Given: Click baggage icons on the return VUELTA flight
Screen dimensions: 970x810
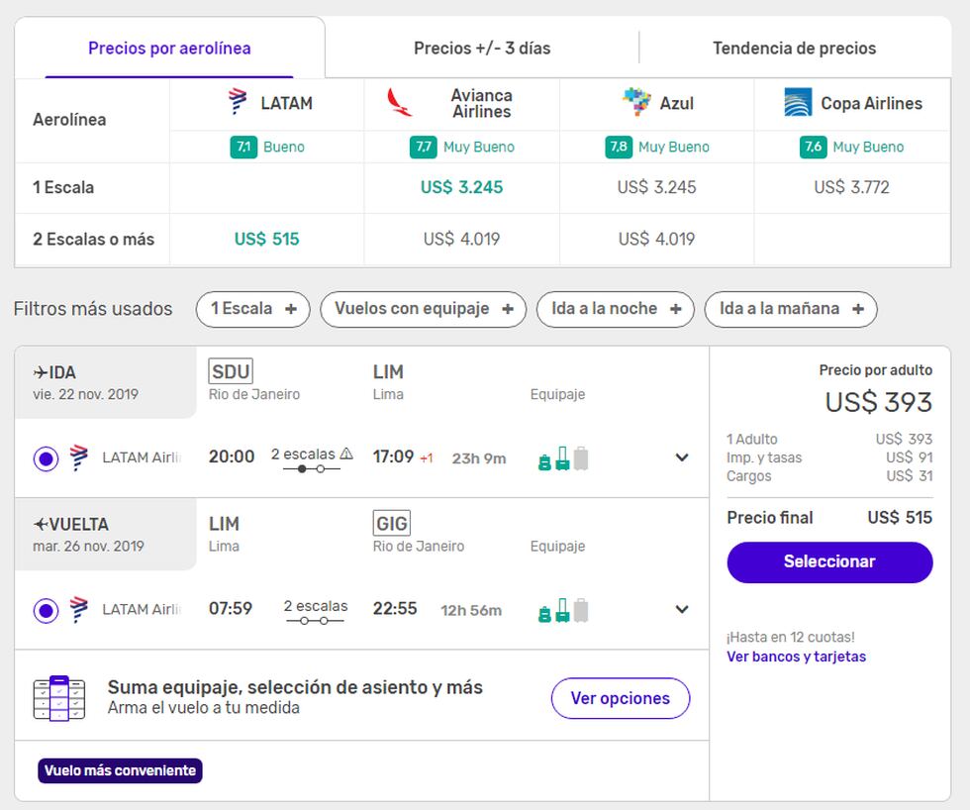Looking at the screenshot, I should click(x=562, y=610).
